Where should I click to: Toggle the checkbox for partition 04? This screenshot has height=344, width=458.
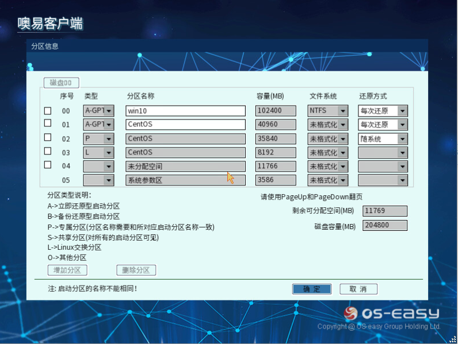click(48, 166)
